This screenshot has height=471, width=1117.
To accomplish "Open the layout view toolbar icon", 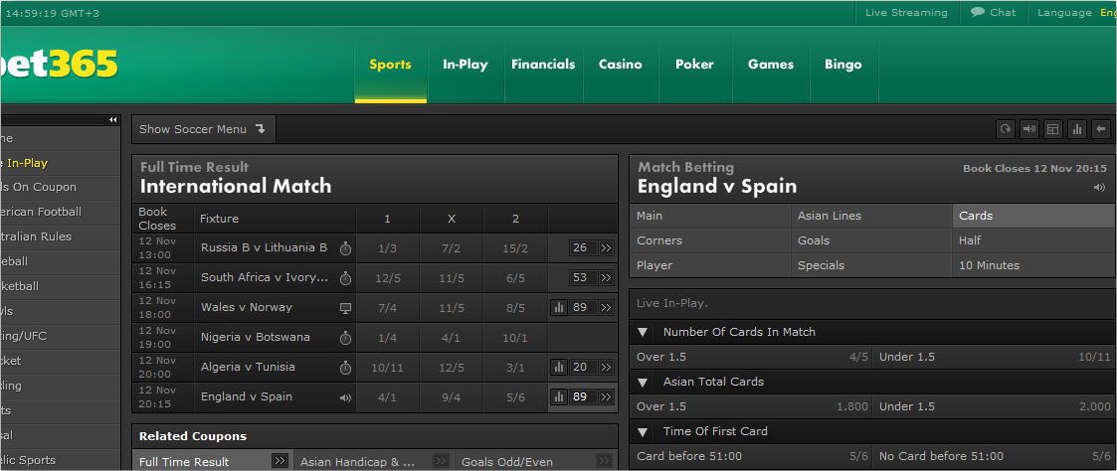I will pyautogui.click(x=1053, y=129).
